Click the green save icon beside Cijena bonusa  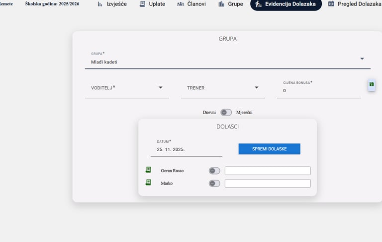pos(372,84)
